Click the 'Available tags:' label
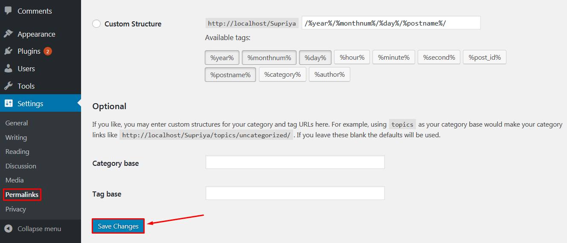The image size is (567, 243). tap(228, 38)
